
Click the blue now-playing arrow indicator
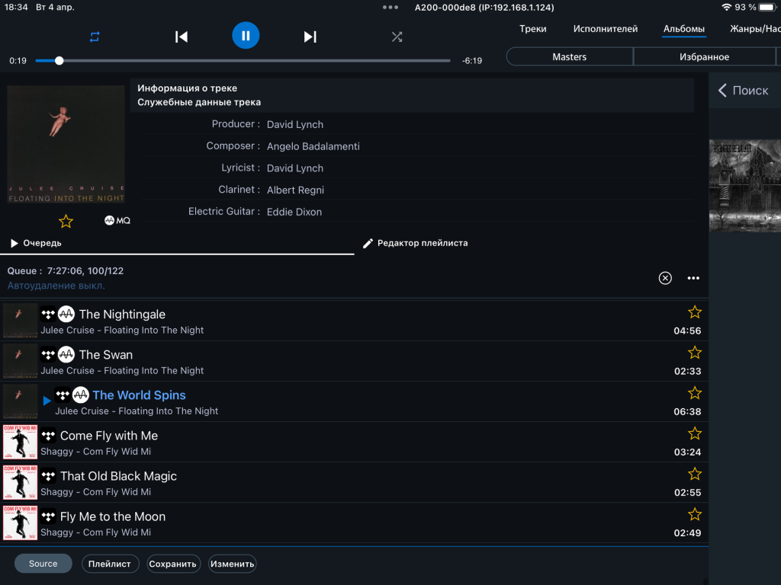click(x=47, y=401)
